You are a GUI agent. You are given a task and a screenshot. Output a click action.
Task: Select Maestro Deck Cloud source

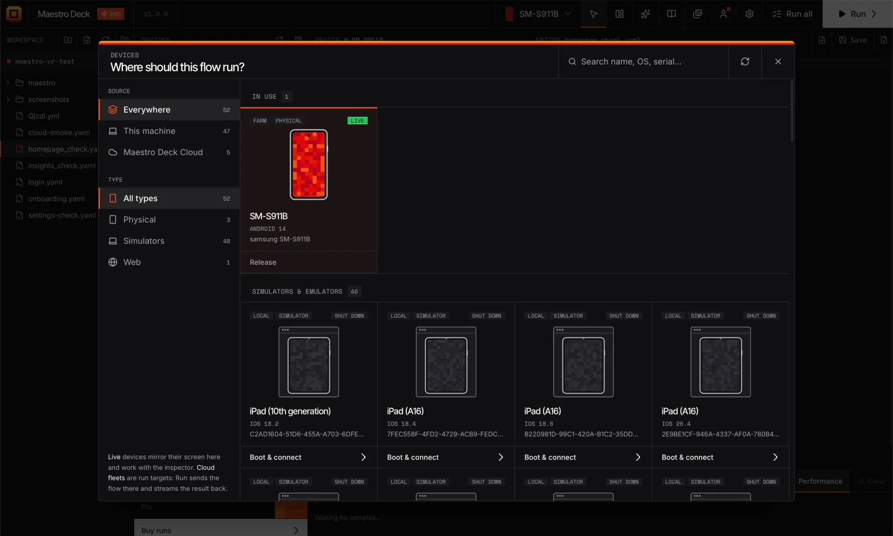click(x=169, y=152)
